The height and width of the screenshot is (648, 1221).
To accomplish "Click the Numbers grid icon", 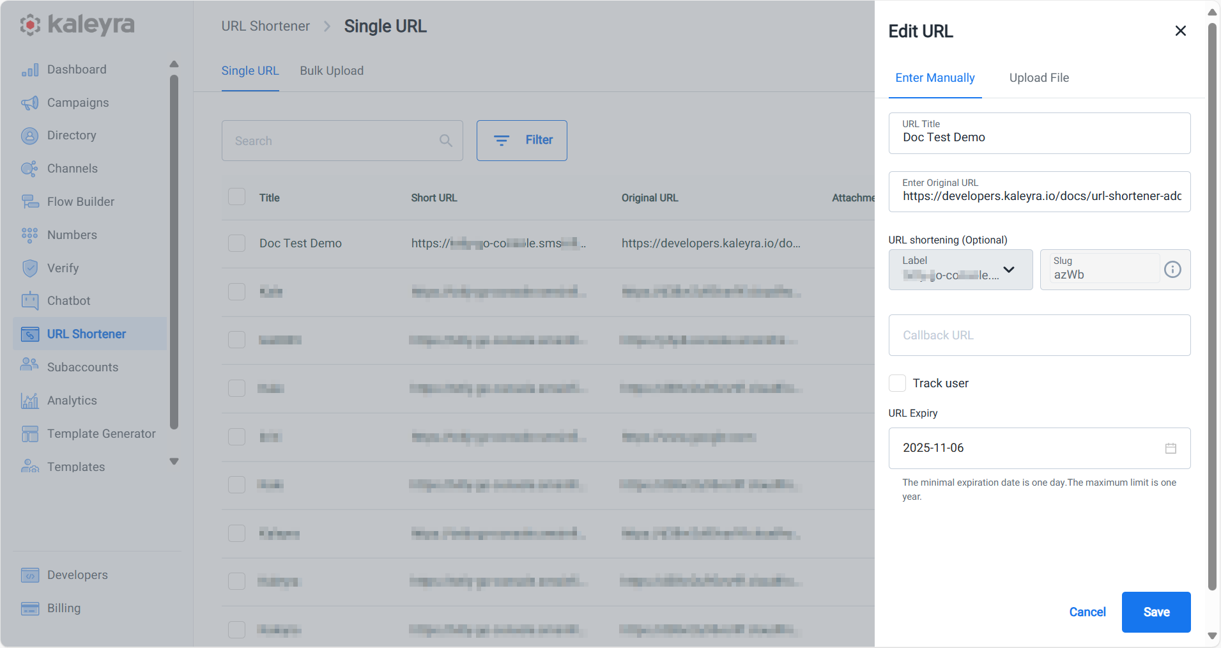I will click(30, 235).
